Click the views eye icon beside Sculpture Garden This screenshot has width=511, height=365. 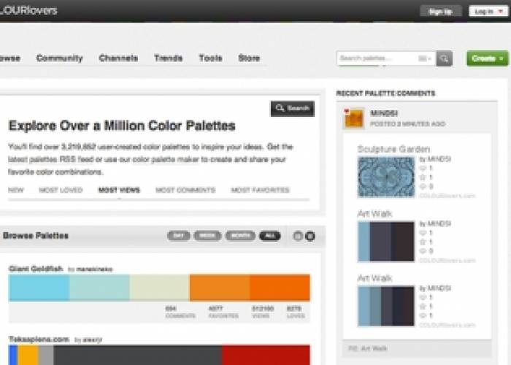coord(423,186)
